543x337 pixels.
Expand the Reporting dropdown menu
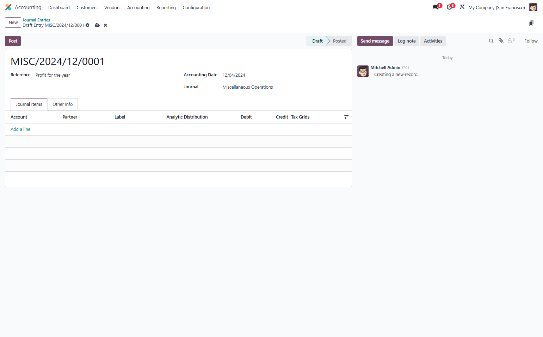[x=166, y=7]
